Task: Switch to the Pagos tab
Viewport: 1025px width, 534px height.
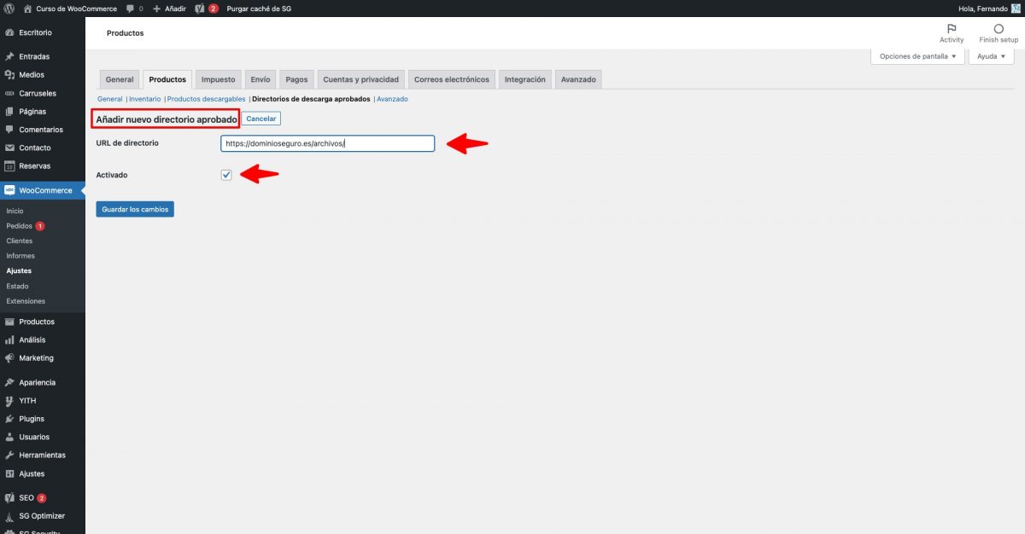Action: coord(296,79)
